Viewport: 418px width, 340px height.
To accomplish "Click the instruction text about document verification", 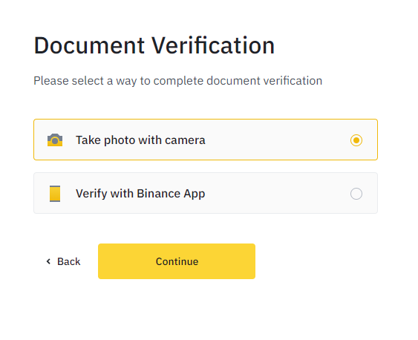I will pyautogui.click(x=177, y=81).
